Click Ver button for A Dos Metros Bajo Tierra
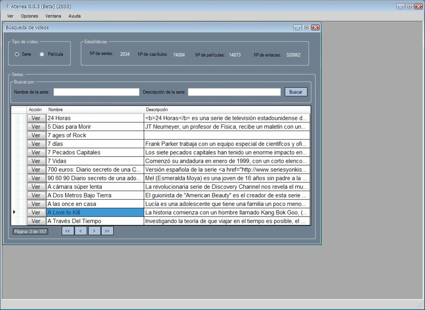Screen dimensions: 425x310 click(36, 195)
